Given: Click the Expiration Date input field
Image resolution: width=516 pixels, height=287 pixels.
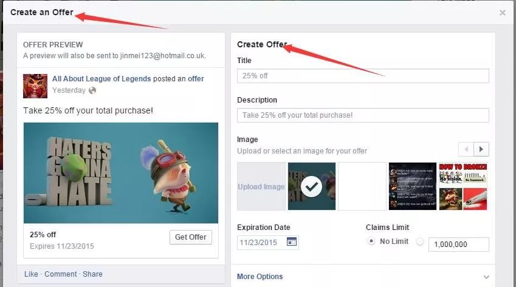Looking at the screenshot, I should 268,242.
